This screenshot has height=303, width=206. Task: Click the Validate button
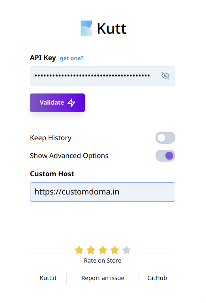click(57, 103)
